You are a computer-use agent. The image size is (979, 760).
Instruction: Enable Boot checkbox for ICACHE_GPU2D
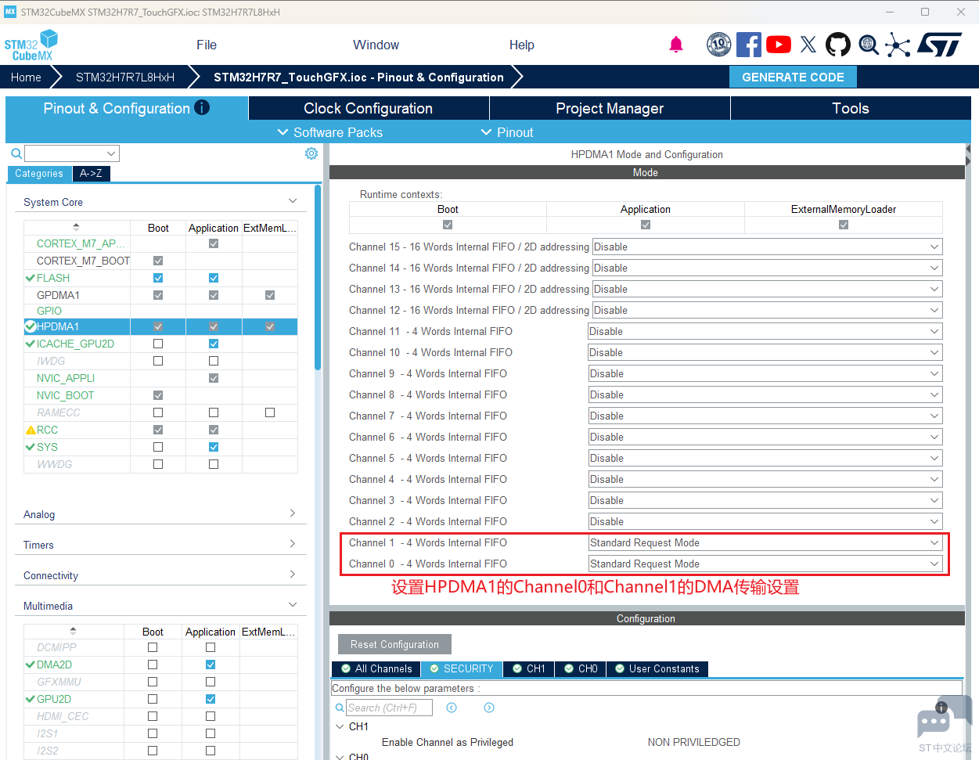pyautogui.click(x=158, y=344)
